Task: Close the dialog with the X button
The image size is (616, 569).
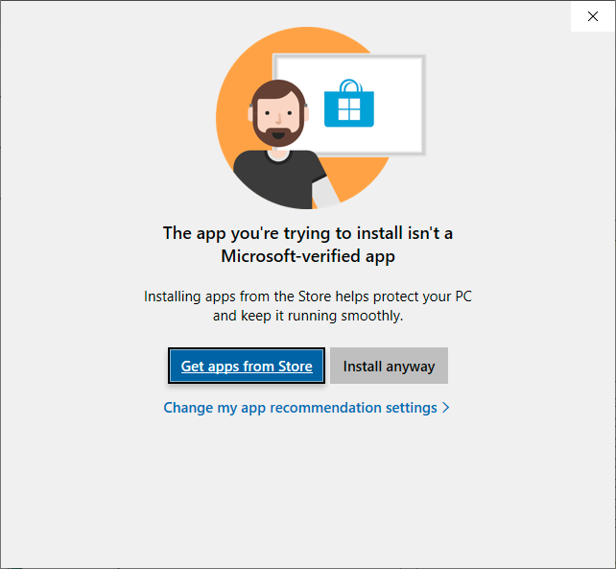Action: [593, 16]
